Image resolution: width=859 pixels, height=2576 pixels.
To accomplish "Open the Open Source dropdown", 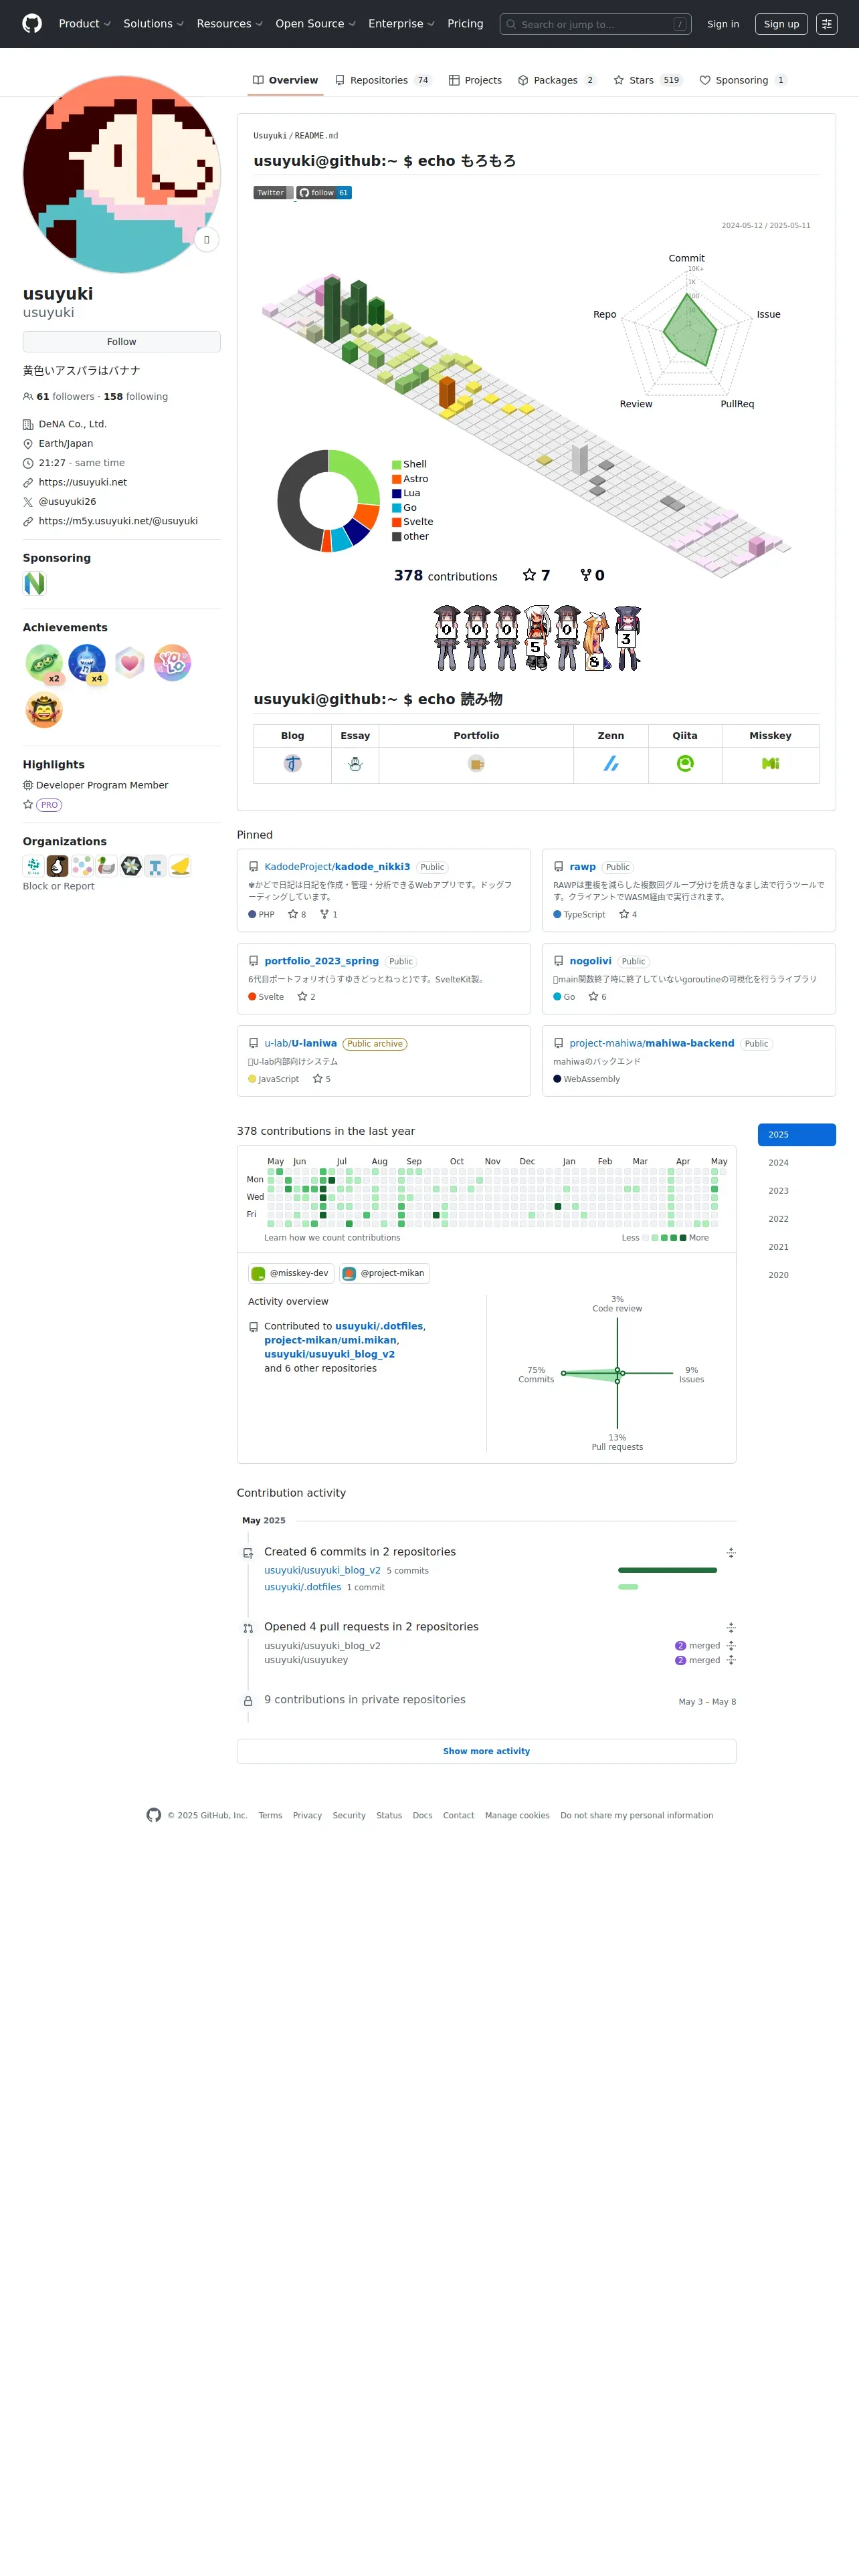I will click(x=316, y=24).
